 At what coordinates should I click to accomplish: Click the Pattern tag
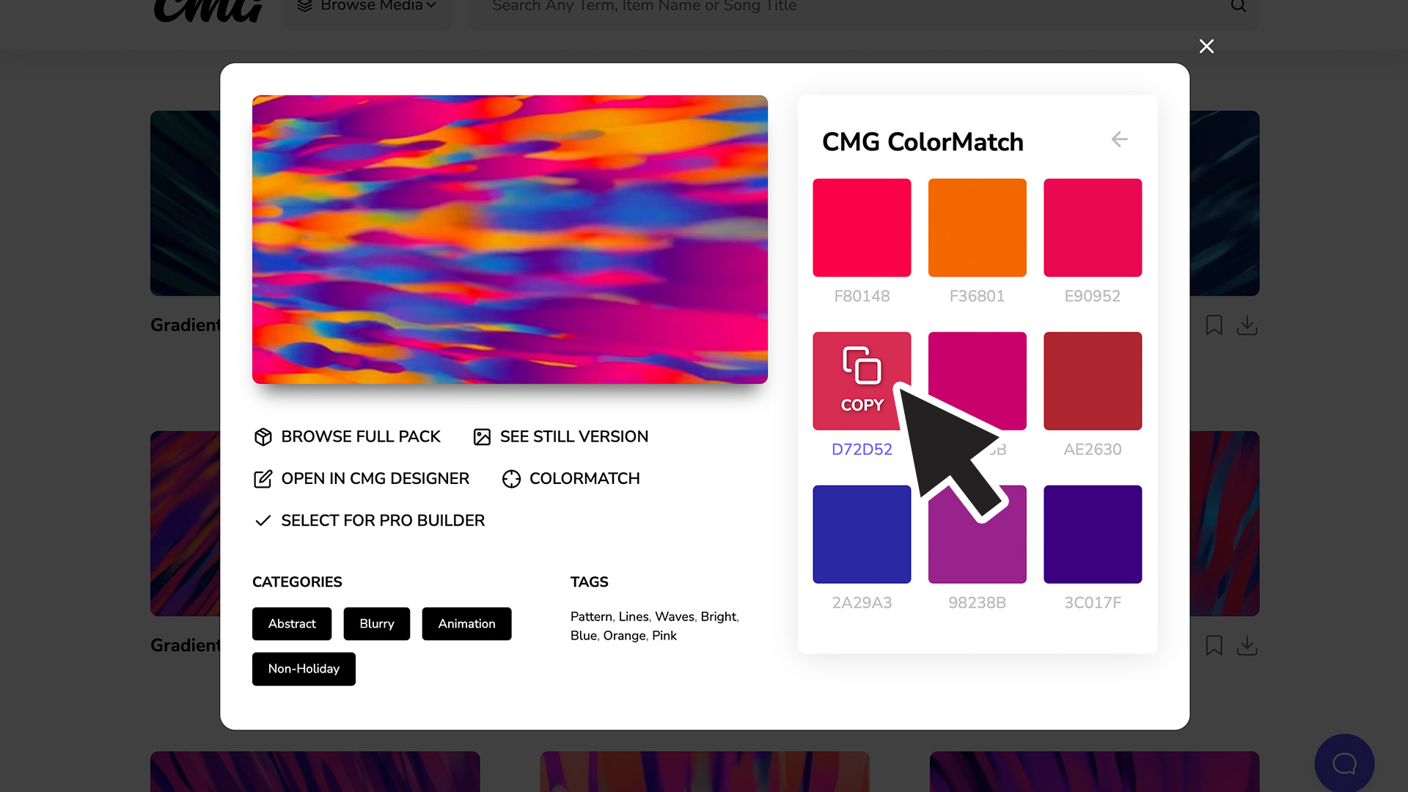click(x=591, y=617)
